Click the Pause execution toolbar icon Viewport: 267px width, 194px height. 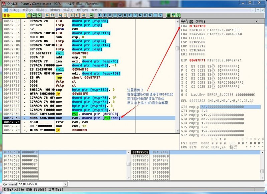coord(53,15)
